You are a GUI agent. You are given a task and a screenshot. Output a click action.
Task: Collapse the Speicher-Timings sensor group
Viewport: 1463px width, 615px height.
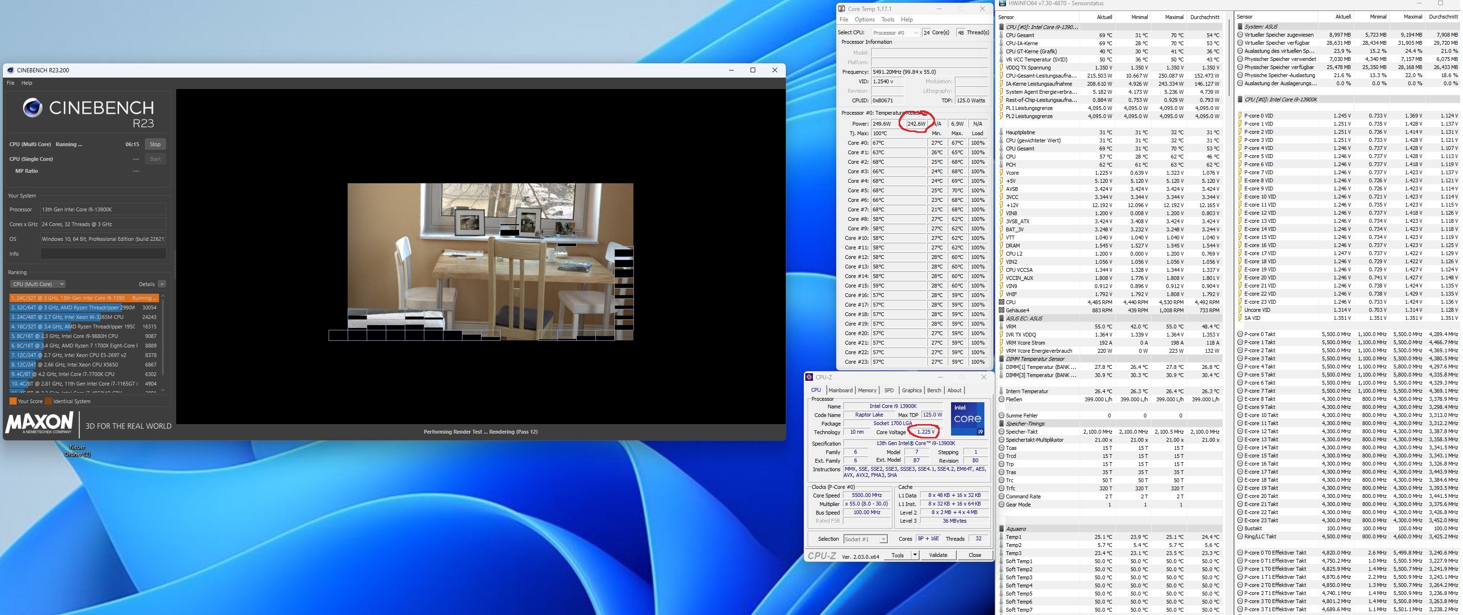[1001, 424]
